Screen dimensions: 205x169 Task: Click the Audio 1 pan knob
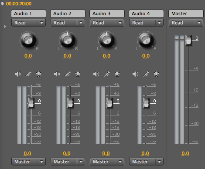click(x=28, y=40)
